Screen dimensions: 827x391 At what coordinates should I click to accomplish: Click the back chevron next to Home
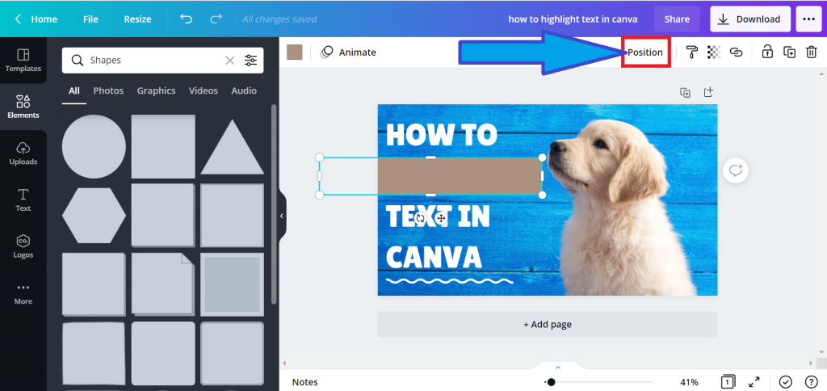point(18,19)
